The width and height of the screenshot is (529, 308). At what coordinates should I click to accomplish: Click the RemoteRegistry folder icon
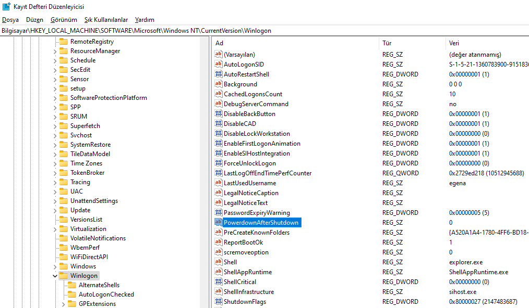[64, 42]
